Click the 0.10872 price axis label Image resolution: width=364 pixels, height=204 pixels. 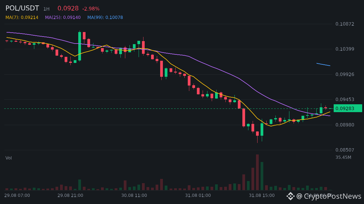345,24
